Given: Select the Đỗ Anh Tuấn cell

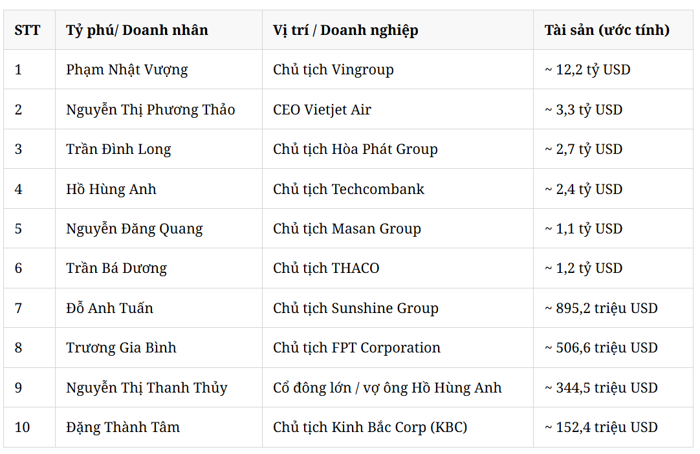Looking at the screenshot, I should click(x=159, y=308).
